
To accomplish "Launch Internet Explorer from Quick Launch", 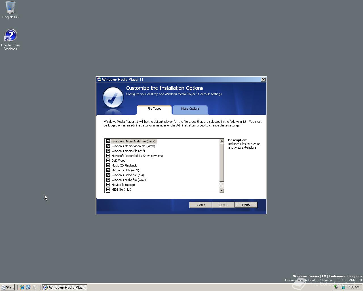I will tap(22, 287).
